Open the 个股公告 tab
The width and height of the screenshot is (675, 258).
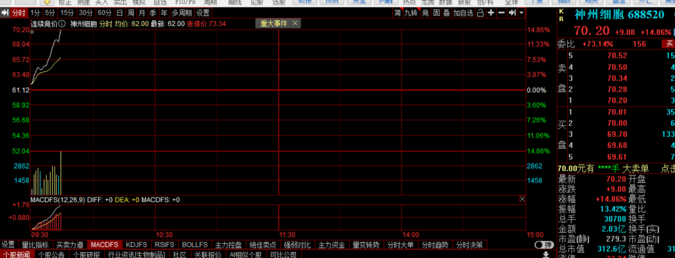tap(51, 255)
